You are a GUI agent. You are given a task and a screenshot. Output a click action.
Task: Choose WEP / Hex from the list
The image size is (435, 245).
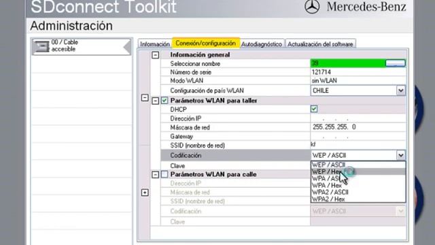point(358,171)
